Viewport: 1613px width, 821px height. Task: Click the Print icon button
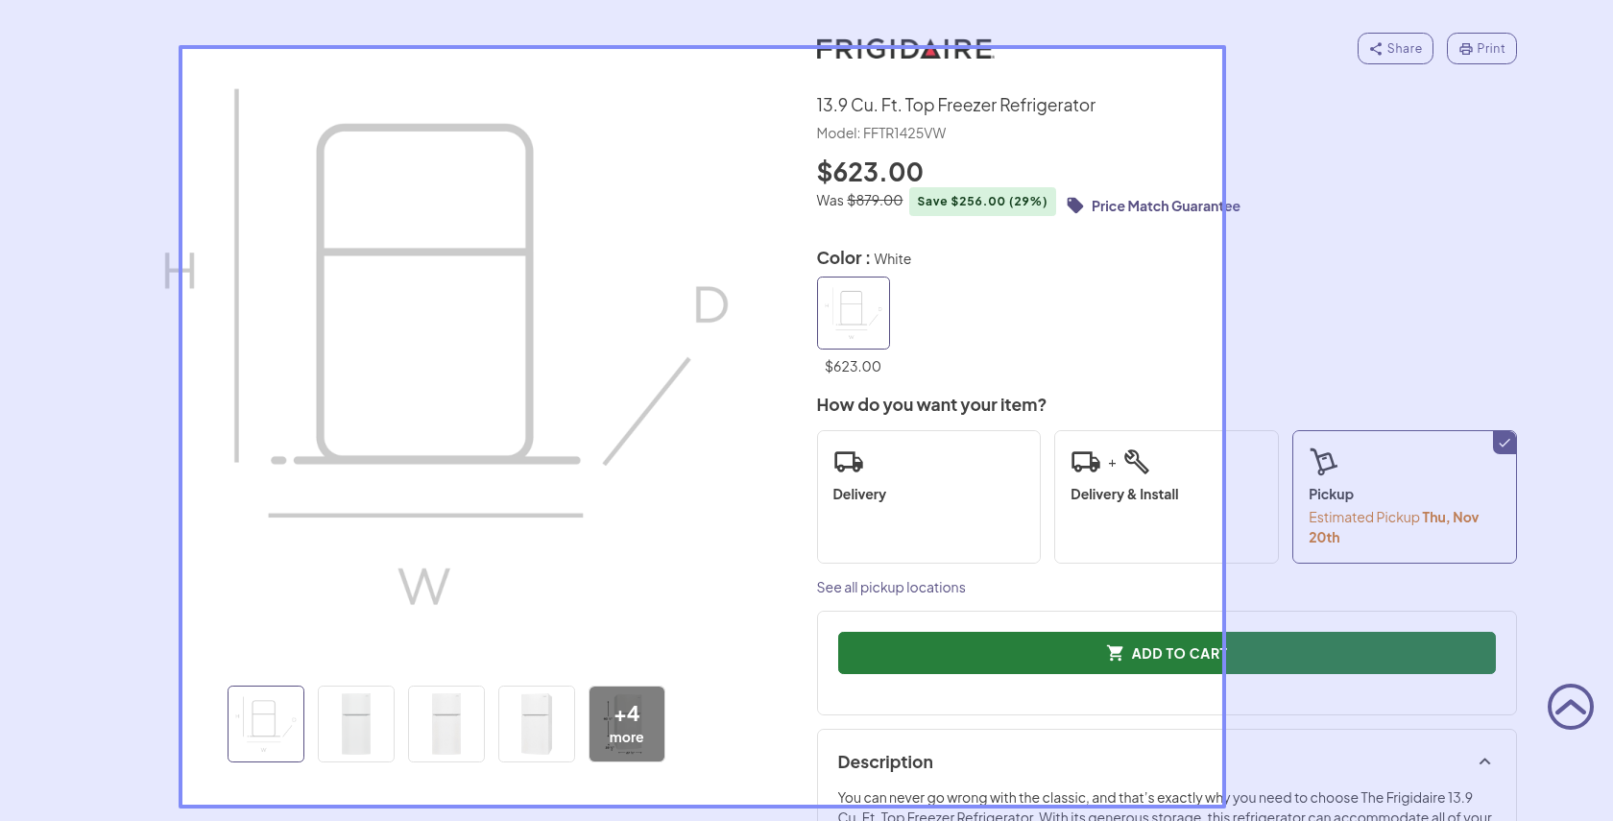tap(1481, 49)
